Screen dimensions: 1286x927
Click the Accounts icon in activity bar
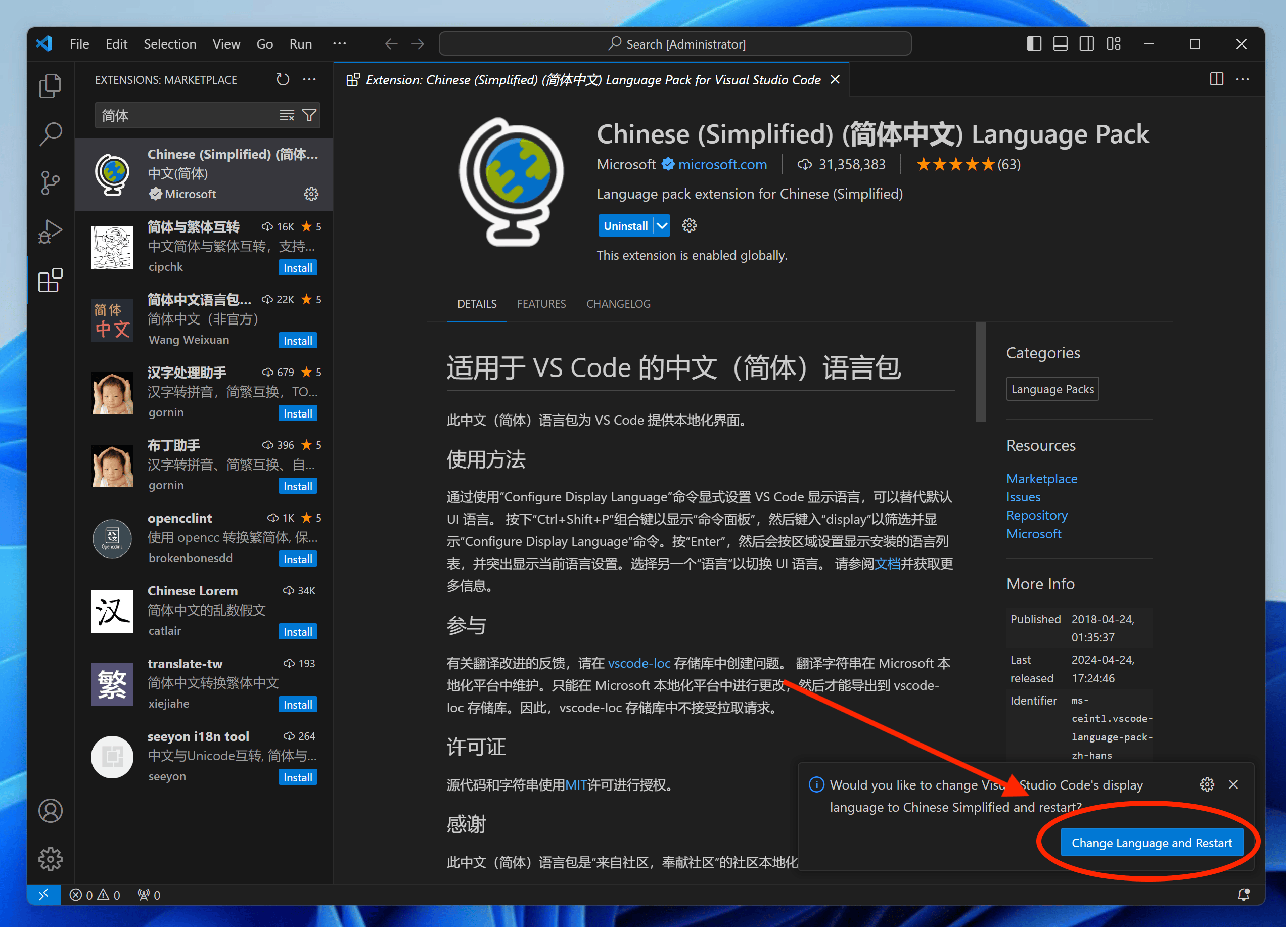pyautogui.click(x=50, y=811)
